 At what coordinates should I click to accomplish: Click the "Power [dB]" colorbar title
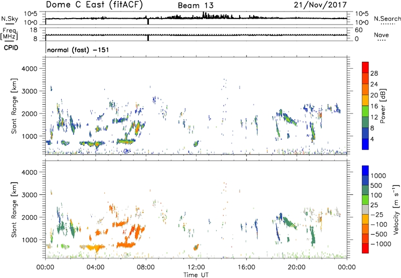[x=383, y=106]
